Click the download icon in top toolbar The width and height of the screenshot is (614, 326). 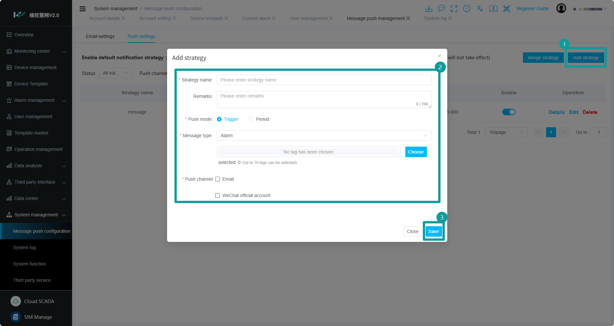429,9
